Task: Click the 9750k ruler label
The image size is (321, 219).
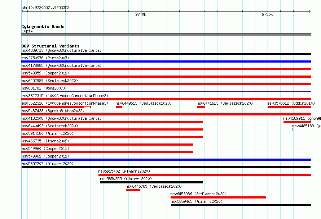Action: (267, 14)
